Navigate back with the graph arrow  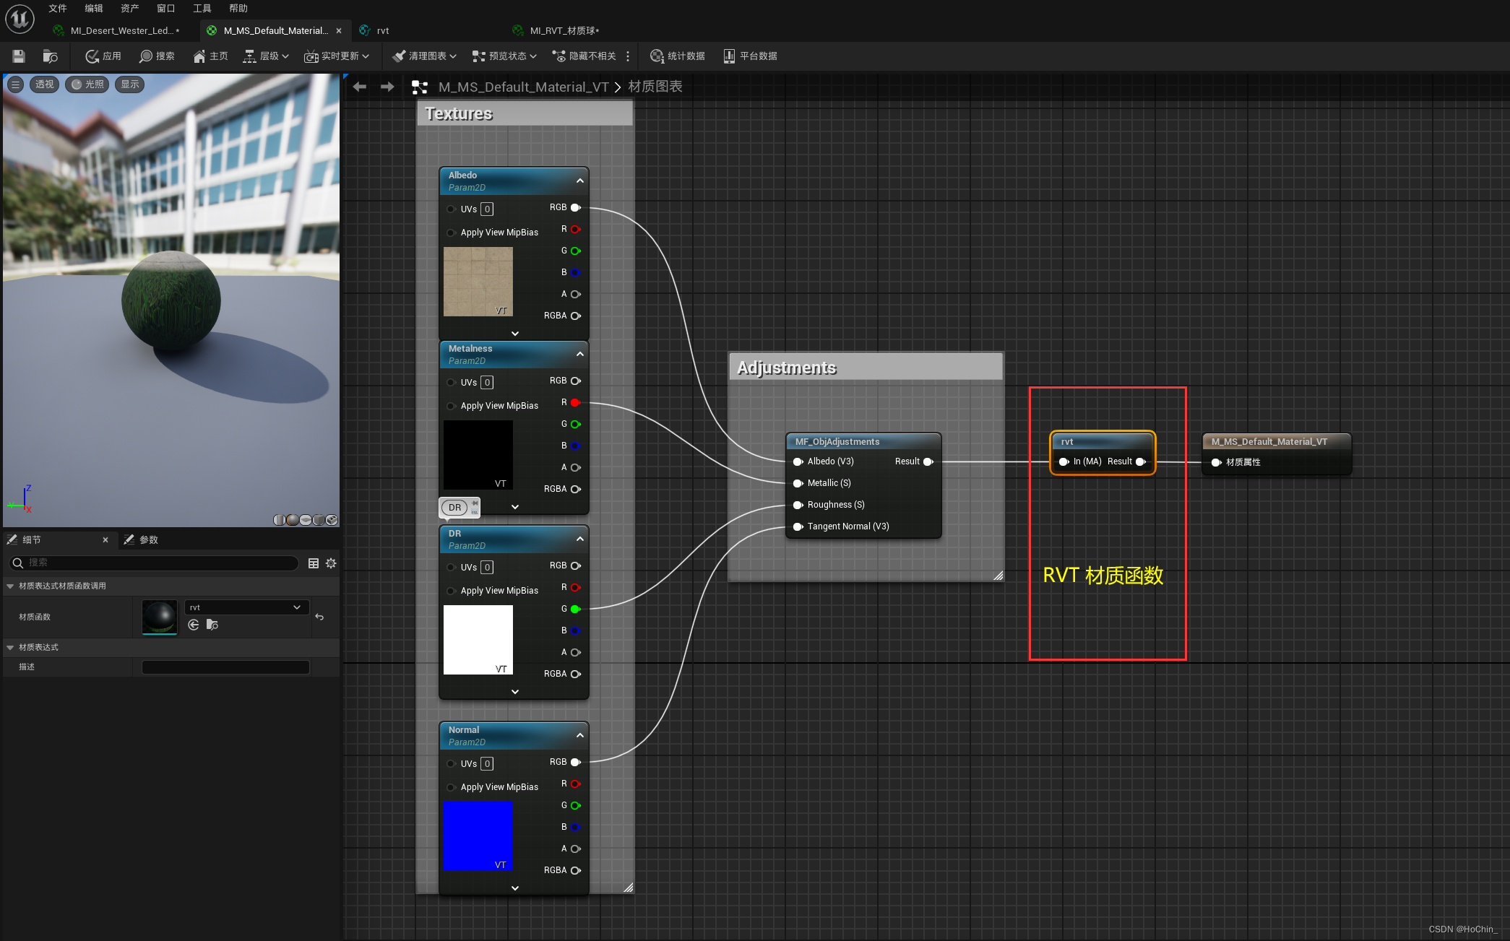pyautogui.click(x=359, y=87)
